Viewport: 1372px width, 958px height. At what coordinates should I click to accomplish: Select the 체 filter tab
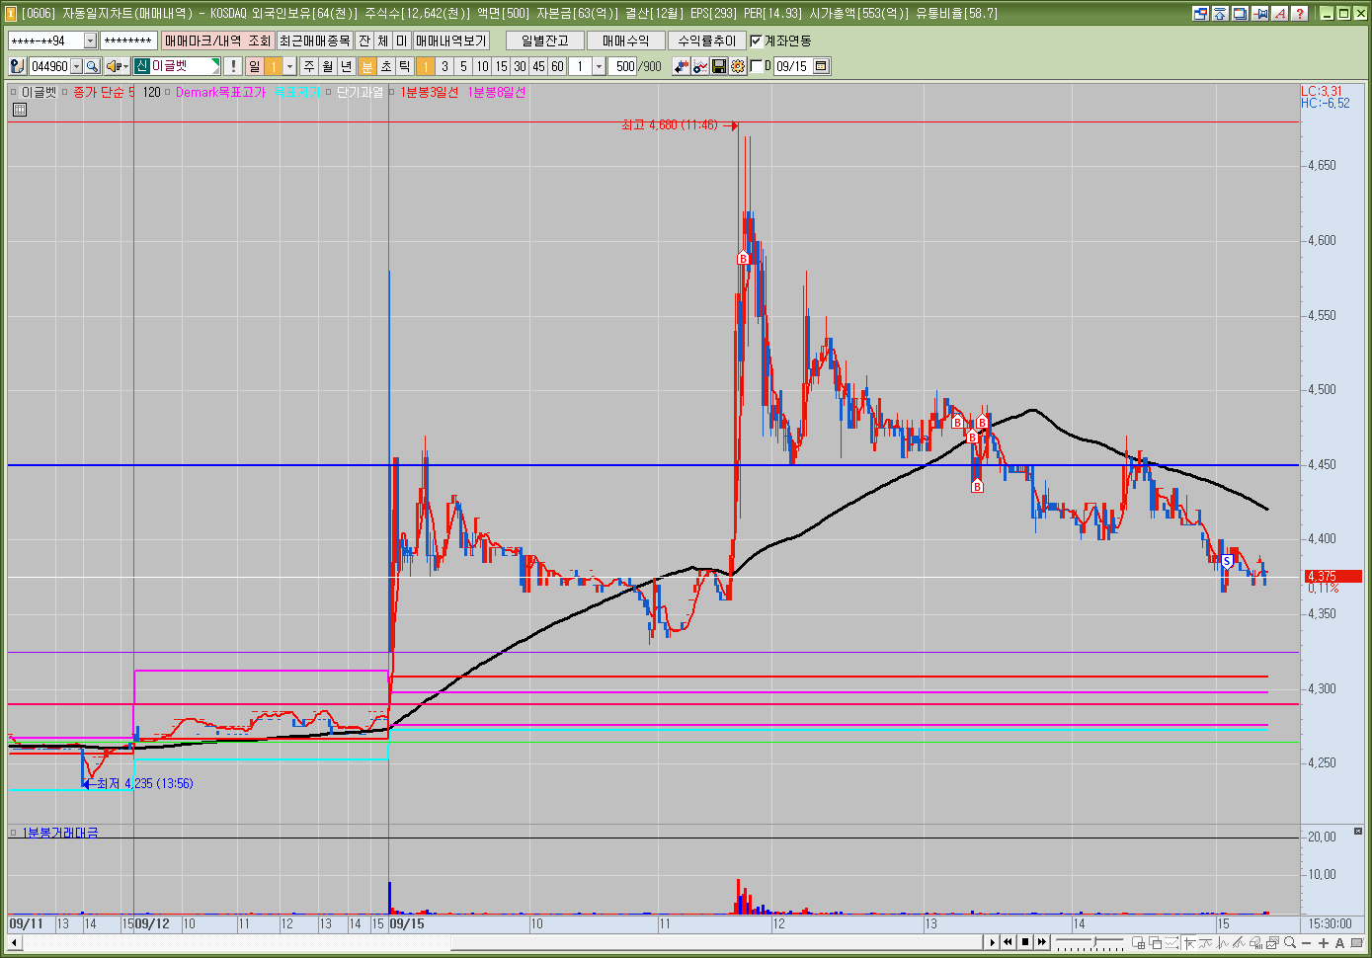(383, 40)
